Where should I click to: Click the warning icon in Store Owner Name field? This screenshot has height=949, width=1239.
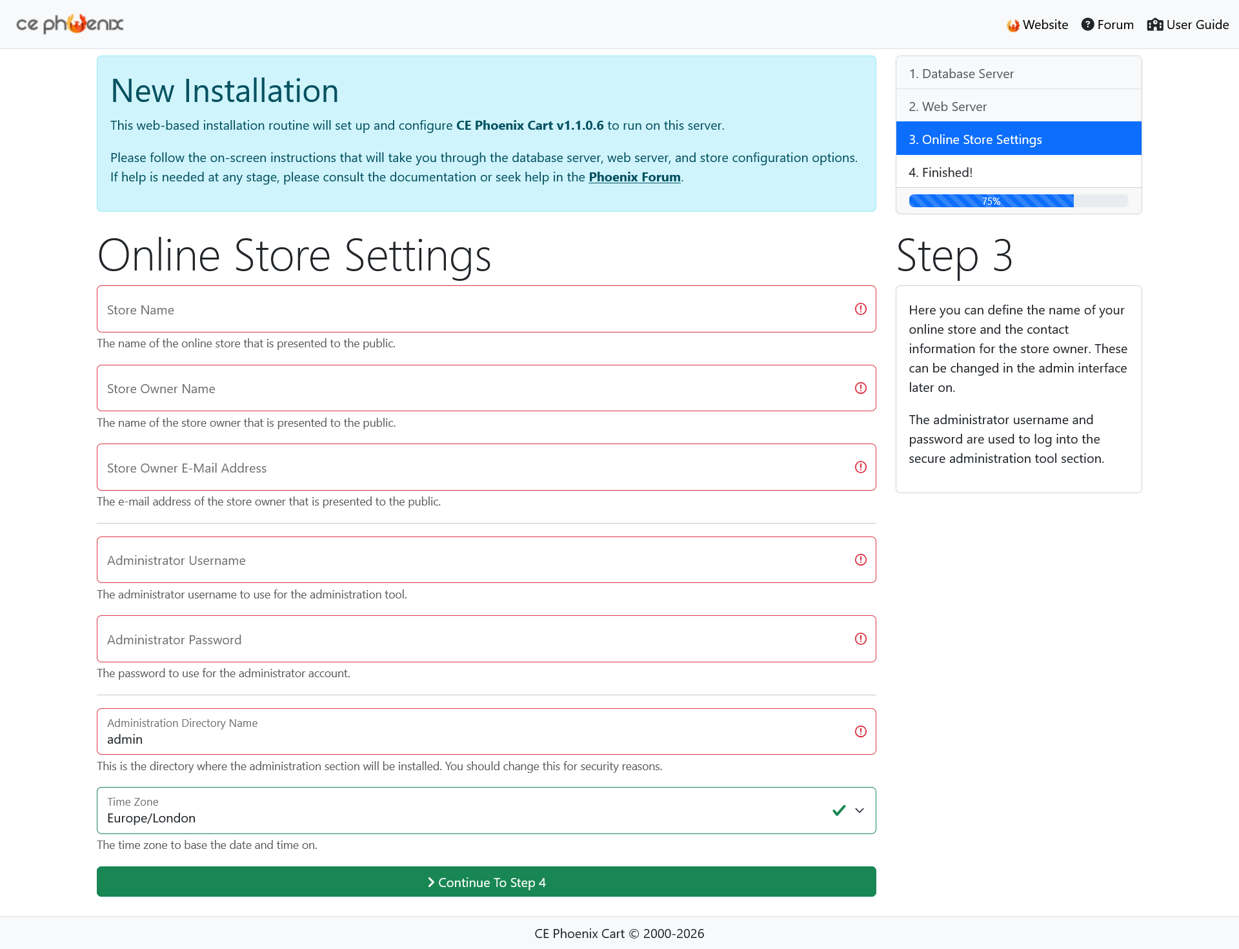point(861,388)
